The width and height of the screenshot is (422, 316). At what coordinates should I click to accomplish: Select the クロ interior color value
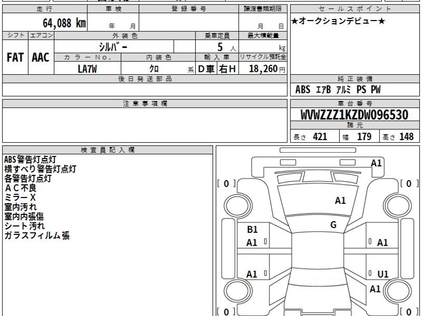pyautogui.click(x=154, y=69)
